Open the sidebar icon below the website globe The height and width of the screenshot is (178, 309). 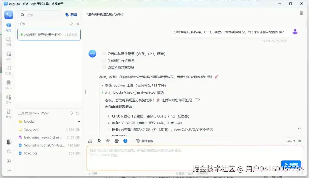pyautogui.click(x=9, y=113)
